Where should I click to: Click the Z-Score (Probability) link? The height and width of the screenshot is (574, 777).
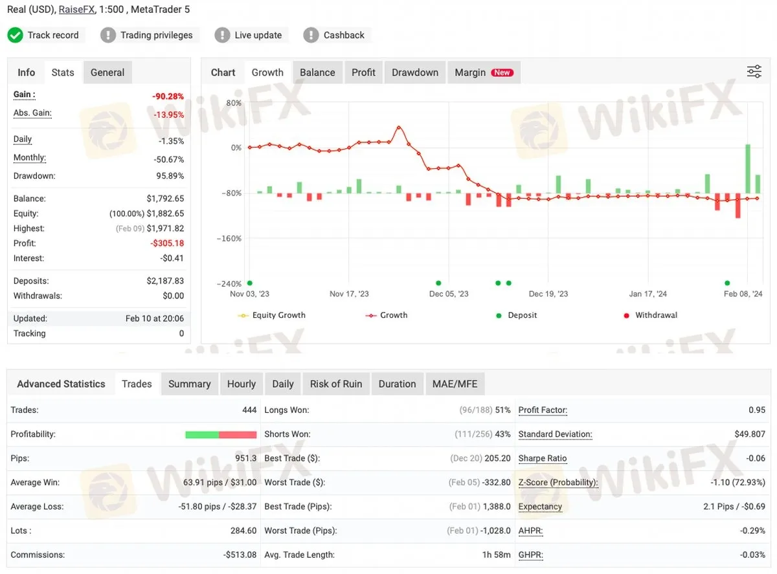coord(558,482)
